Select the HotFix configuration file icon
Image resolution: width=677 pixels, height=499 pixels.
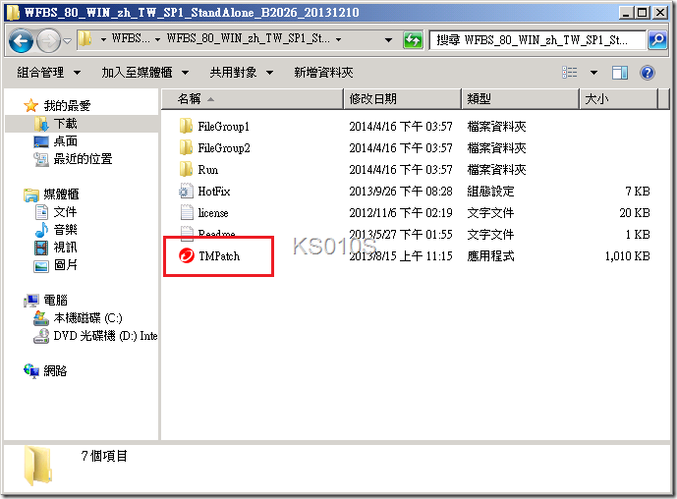point(186,191)
